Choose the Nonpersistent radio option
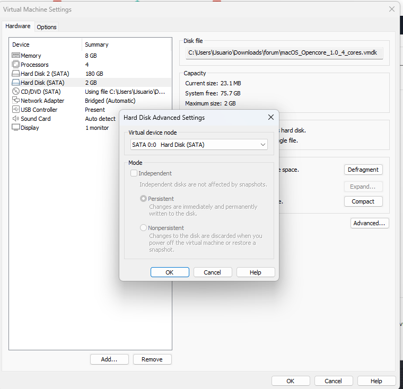The width and height of the screenshot is (403, 389). point(143,228)
